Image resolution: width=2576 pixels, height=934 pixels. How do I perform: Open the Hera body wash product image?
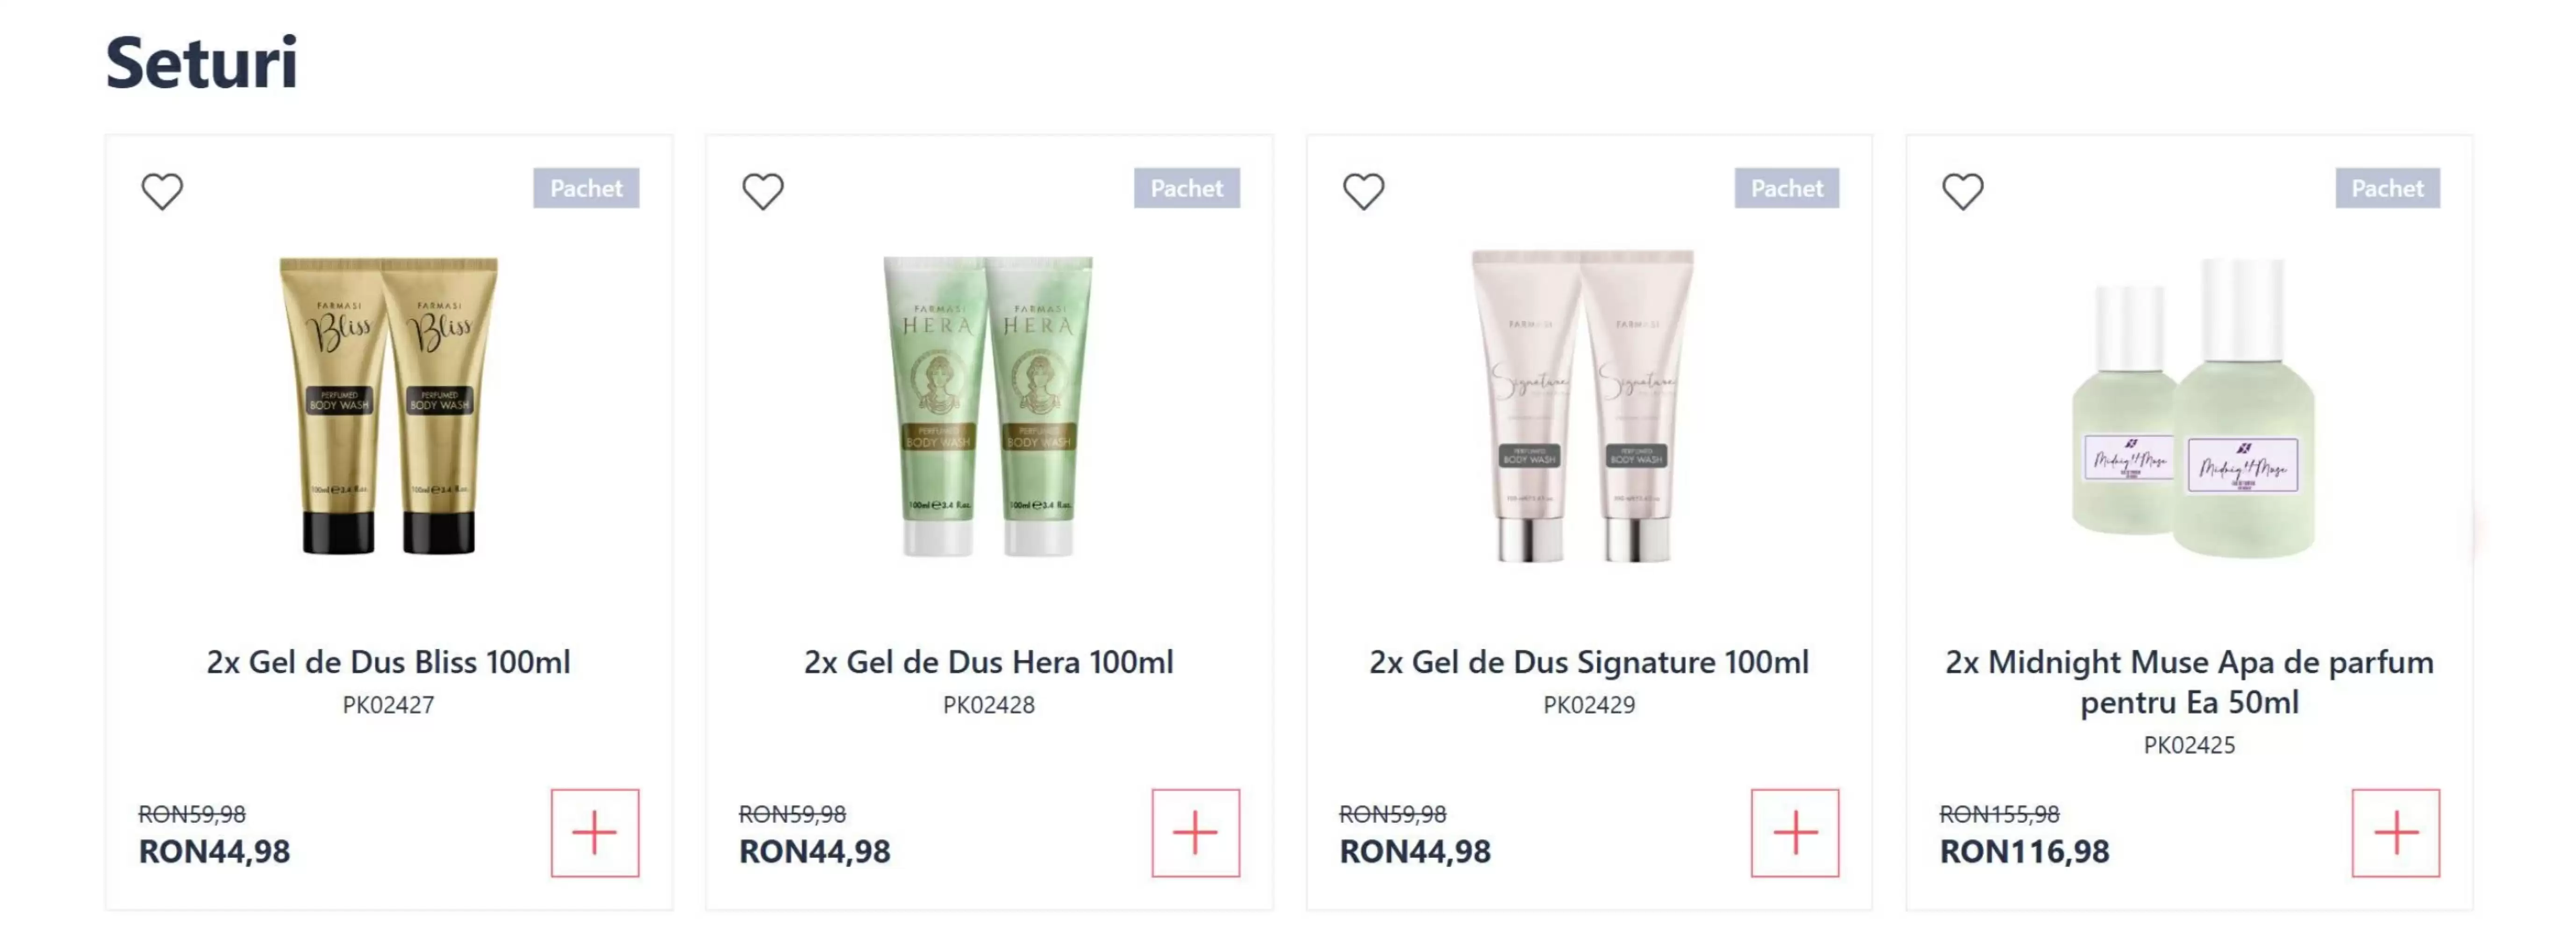[988, 404]
